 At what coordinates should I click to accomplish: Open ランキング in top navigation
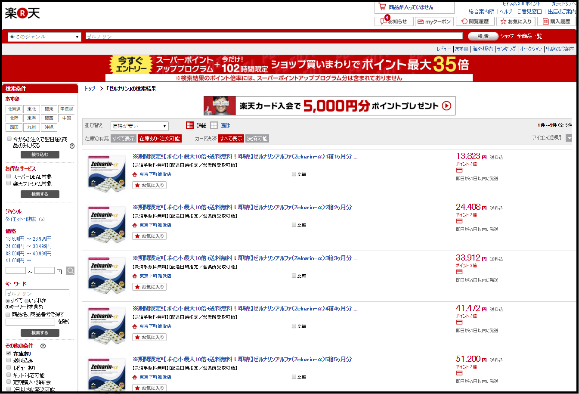point(506,49)
